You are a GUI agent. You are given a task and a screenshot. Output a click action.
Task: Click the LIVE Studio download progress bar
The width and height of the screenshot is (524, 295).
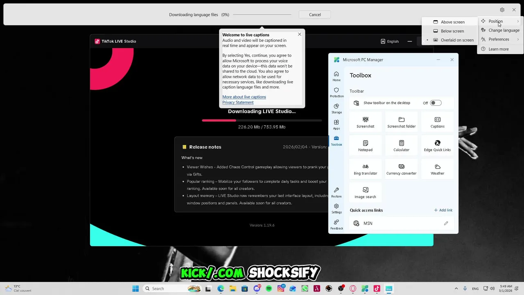pyautogui.click(x=262, y=120)
